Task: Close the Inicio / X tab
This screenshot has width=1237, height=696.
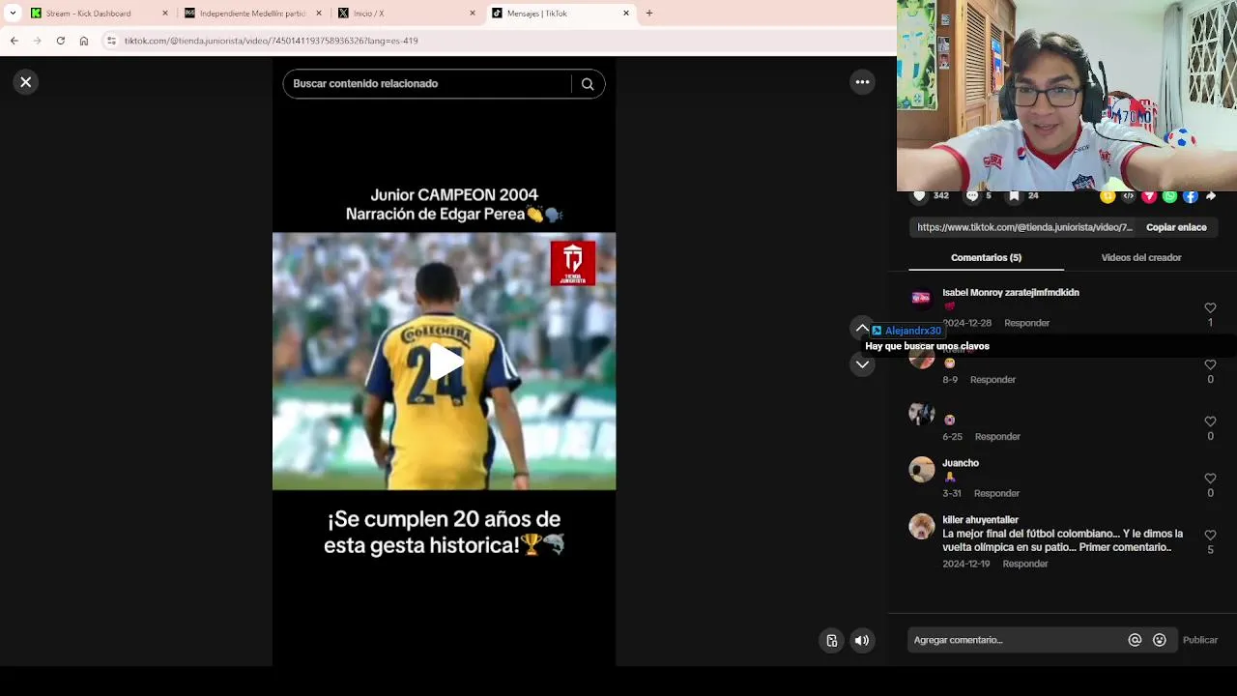Action: [x=473, y=14]
